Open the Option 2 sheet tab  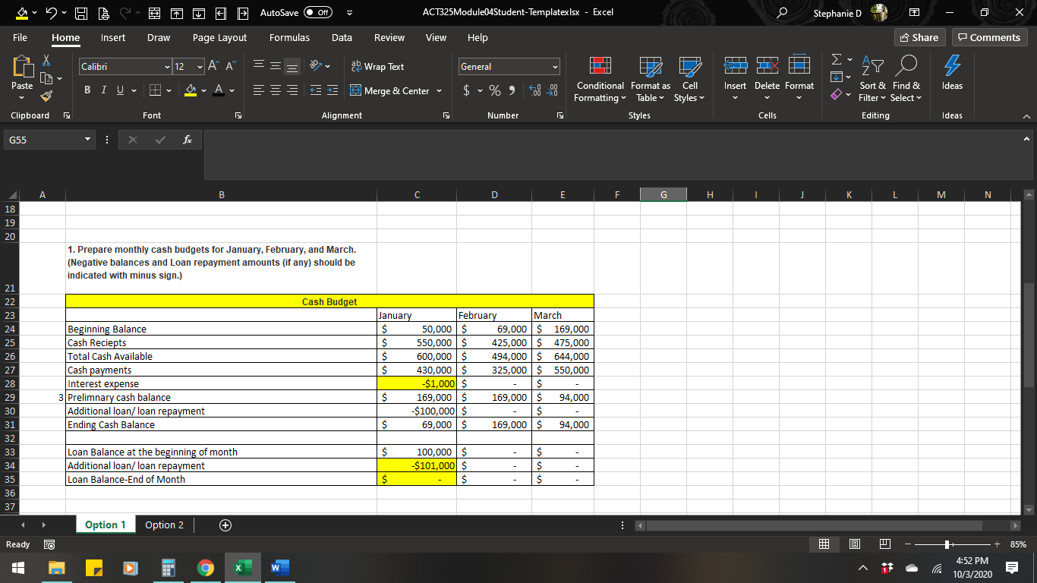pyautogui.click(x=165, y=524)
